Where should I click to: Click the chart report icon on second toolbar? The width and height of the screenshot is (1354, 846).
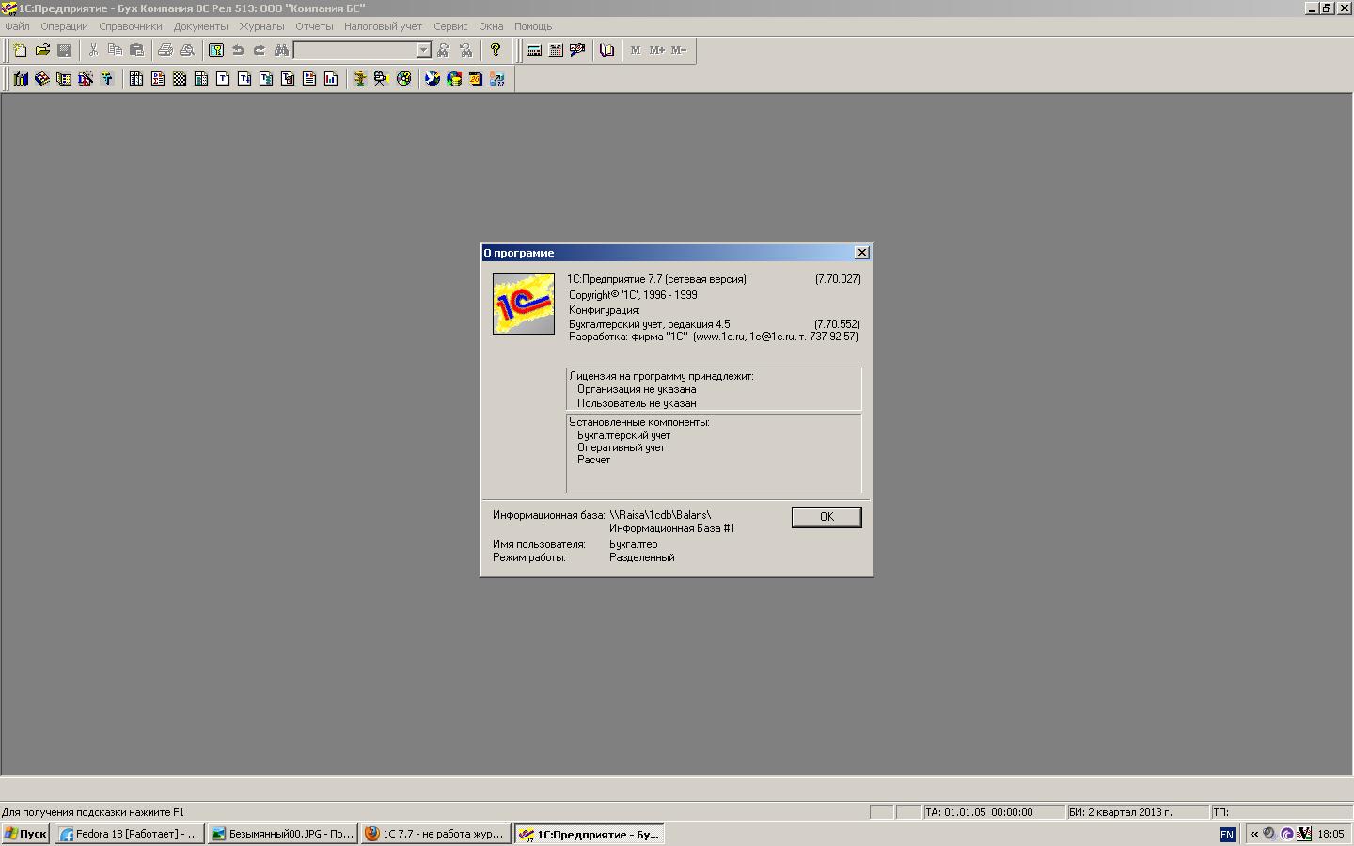(x=331, y=79)
